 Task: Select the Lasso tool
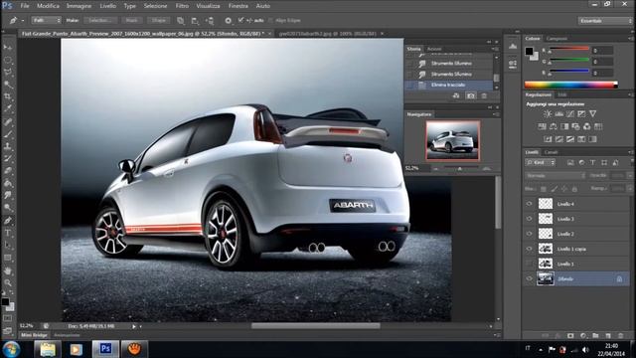[x=8, y=73]
